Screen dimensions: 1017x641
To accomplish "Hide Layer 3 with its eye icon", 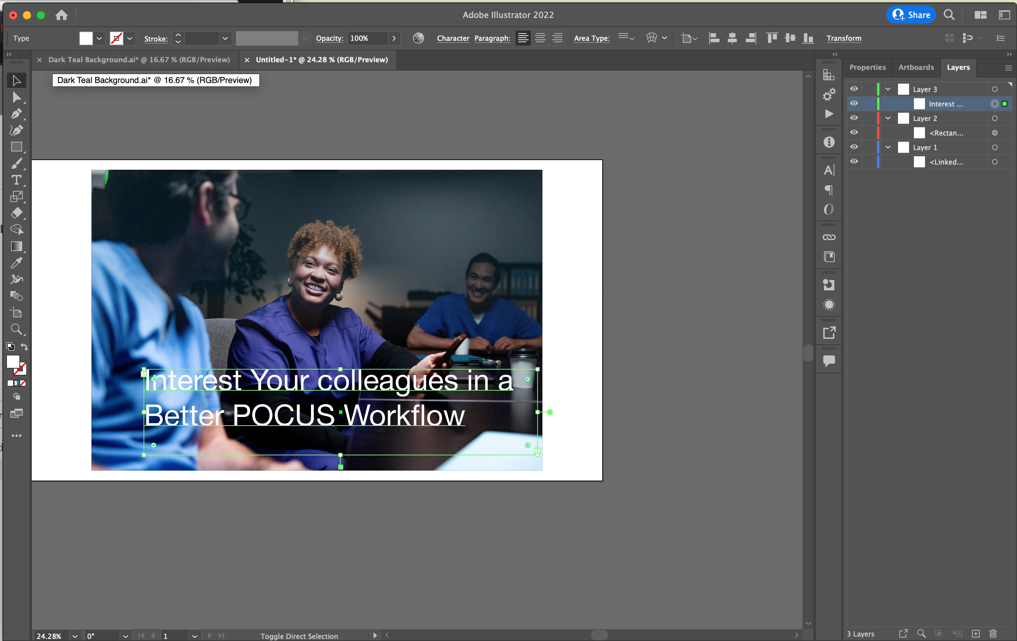I will (854, 89).
